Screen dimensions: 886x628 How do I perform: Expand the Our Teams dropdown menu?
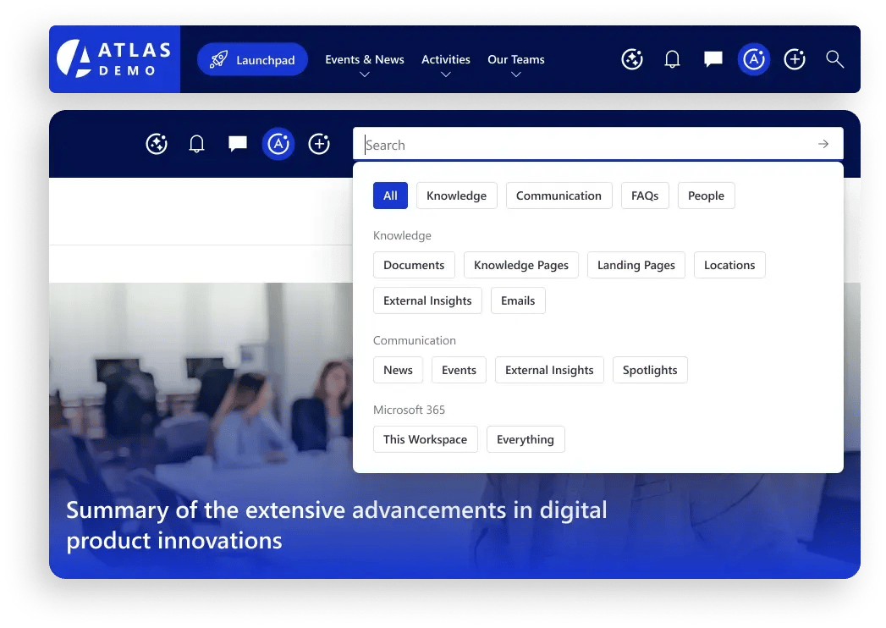tap(516, 64)
